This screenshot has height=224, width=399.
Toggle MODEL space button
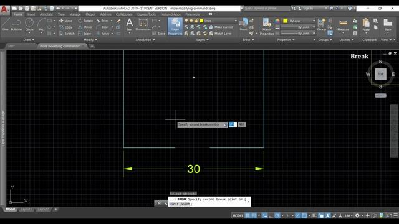pos(238,215)
